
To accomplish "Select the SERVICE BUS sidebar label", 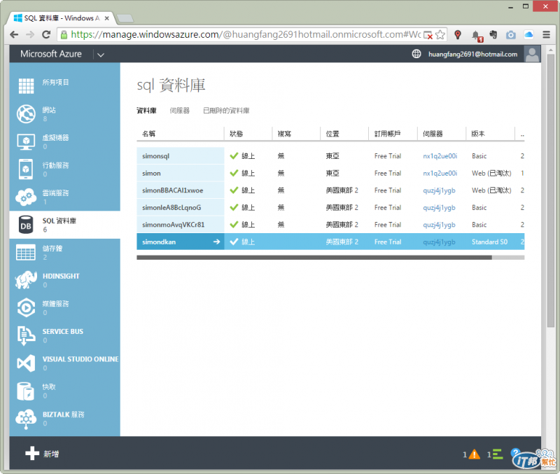I will point(63,331).
